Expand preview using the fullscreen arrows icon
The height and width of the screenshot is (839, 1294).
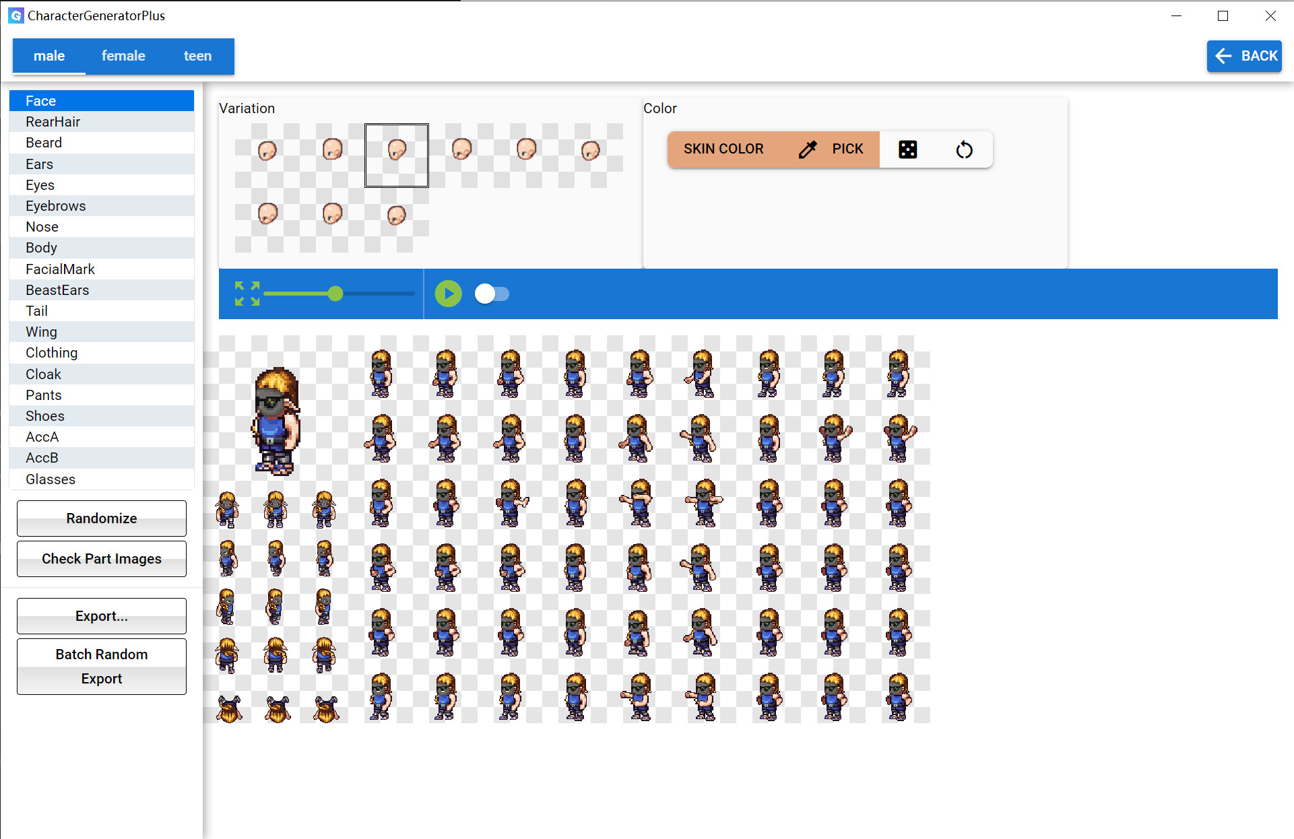(x=247, y=294)
